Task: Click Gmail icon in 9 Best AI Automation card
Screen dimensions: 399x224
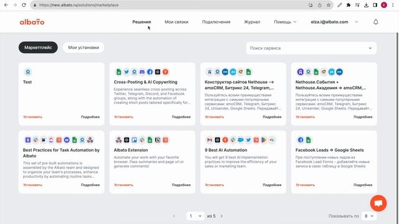Action: (x=209, y=140)
